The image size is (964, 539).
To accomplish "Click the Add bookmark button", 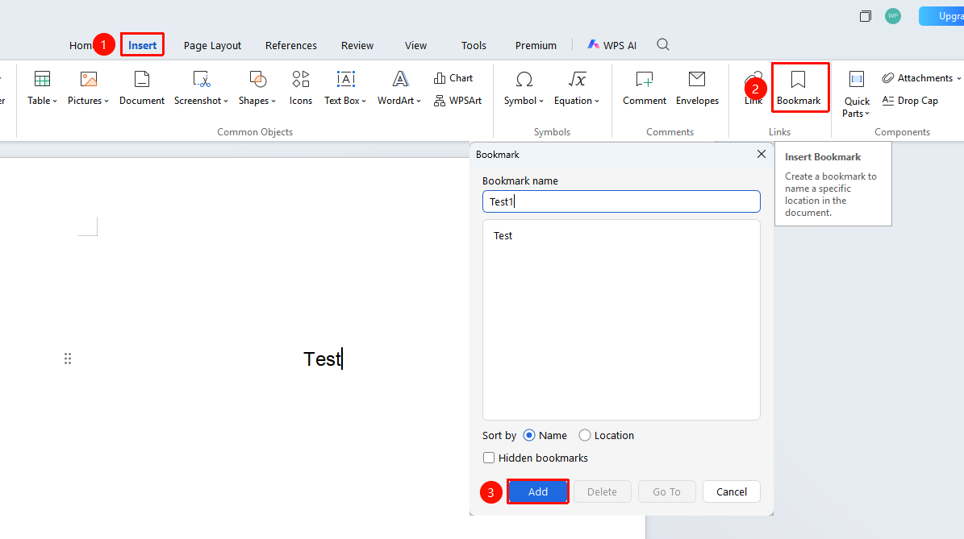I will coord(538,491).
